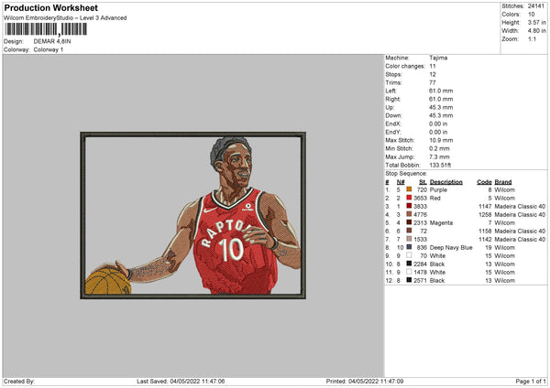Viewport: 550px width, 388px height.
Task: Click the Brand column header
Action: click(503, 181)
